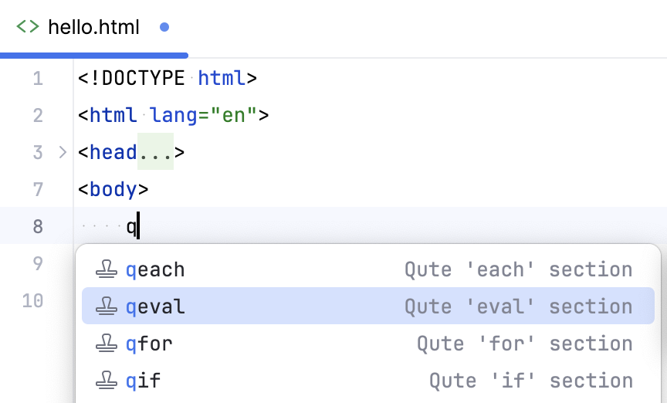Click line number 1 in the gutter
Screen dimensions: 667x403
point(39,79)
